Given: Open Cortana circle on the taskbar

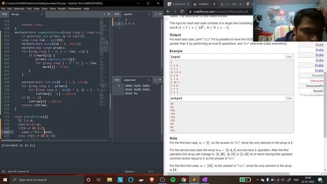Looking at the screenshot, I should click(88, 179).
